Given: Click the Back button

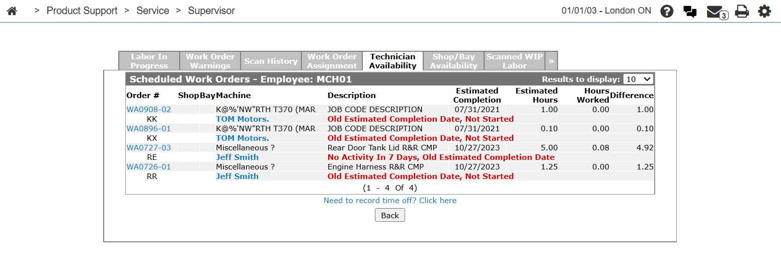Looking at the screenshot, I should point(389,215).
